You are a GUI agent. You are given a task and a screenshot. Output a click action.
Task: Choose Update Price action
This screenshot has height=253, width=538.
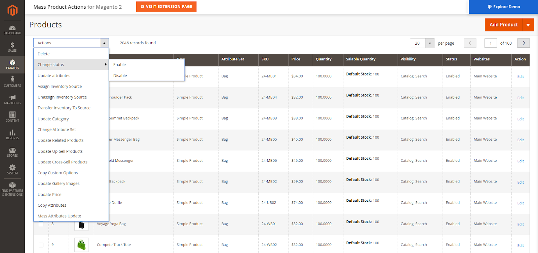[x=71, y=195]
